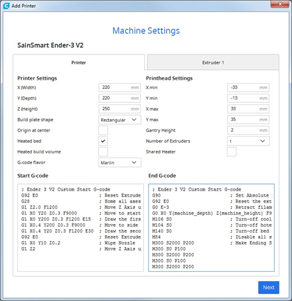Switch to the Extruder 1 tab
292x301 pixels.
[213, 62]
